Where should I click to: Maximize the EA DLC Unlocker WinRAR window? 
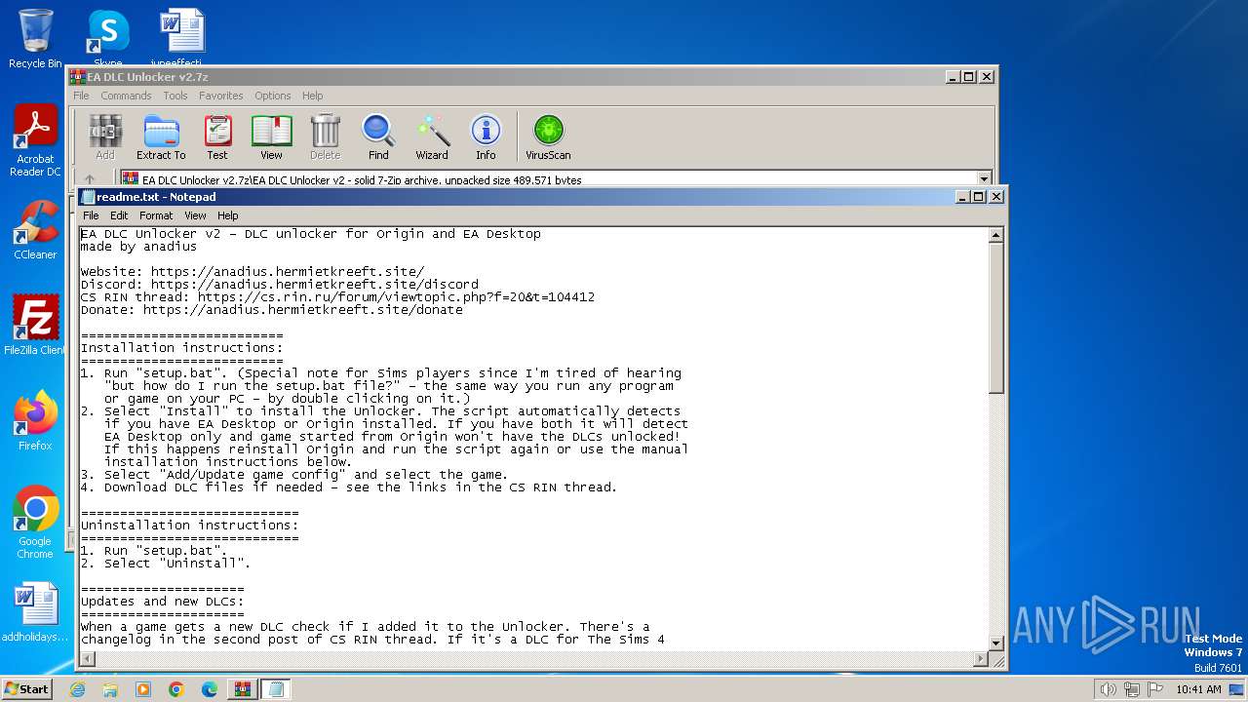click(x=968, y=76)
